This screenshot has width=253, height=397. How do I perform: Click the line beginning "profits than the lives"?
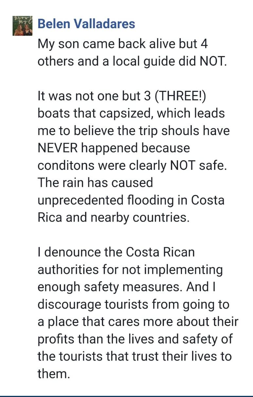(135, 339)
